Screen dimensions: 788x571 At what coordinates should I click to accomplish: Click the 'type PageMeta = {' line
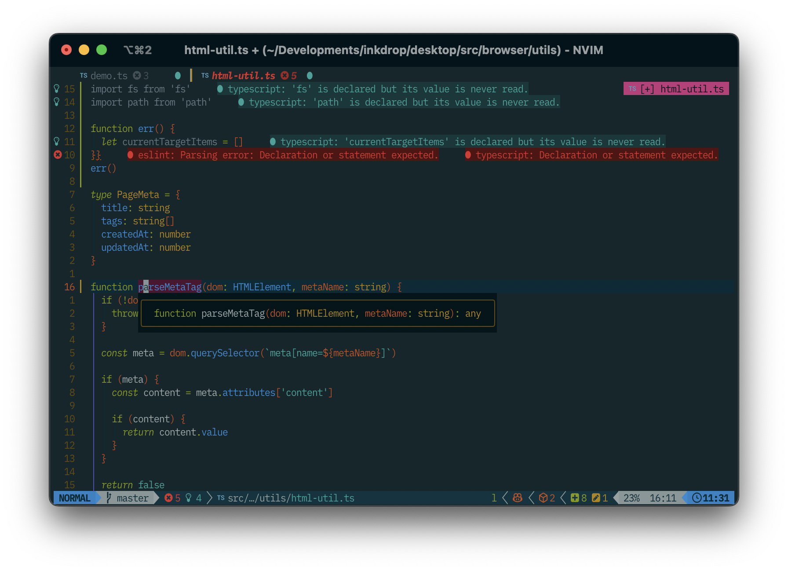pos(135,194)
